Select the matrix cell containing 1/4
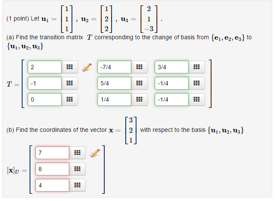Image resolution: width=277 pixels, height=201 pixels. [x=114, y=99]
